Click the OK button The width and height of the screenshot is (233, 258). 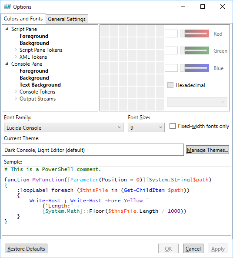point(168,248)
